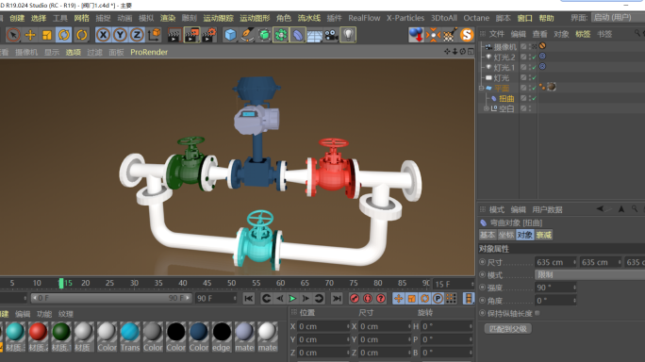Click the current frame 15 F spinner
The image size is (645, 362).
click(x=472, y=284)
